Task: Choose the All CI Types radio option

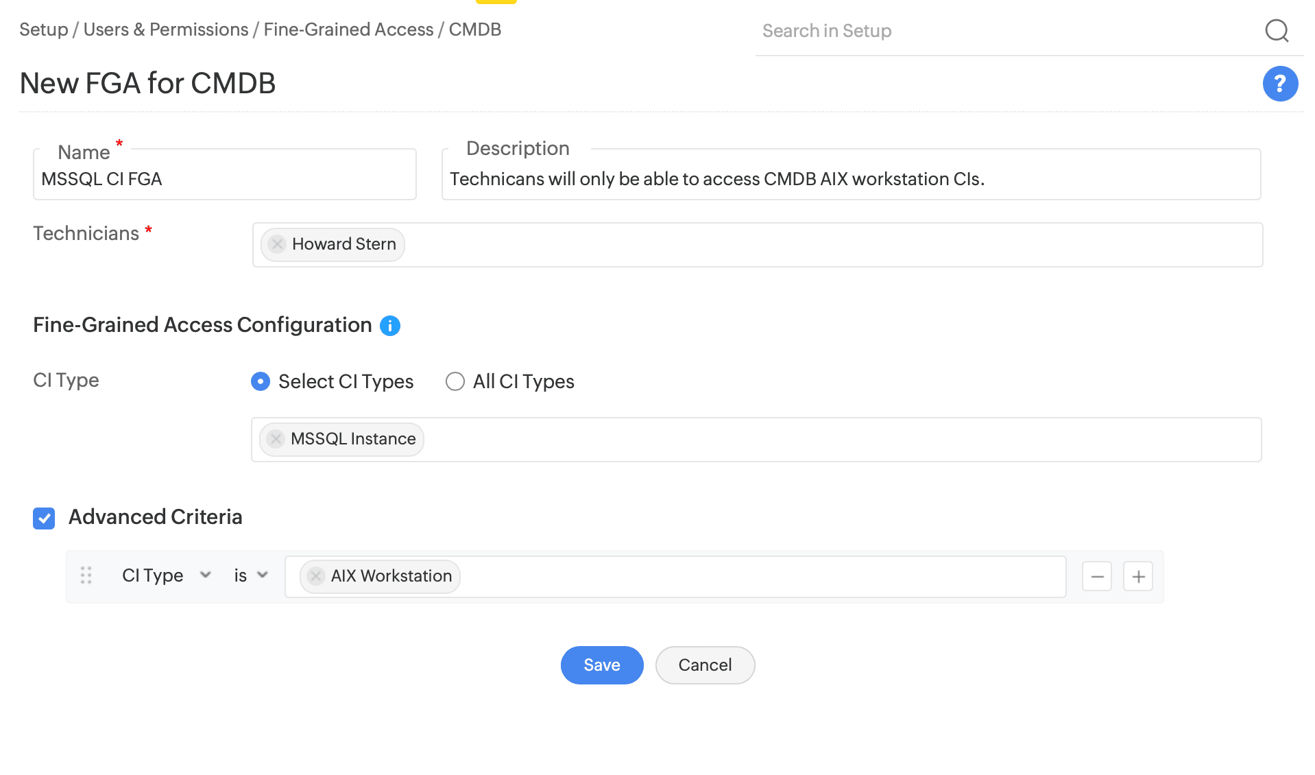Action: [x=455, y=381]
